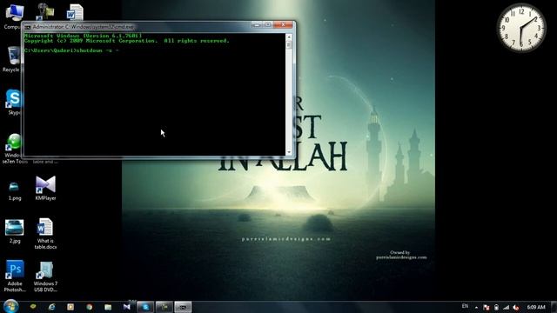Image resolution: width=557 pixels, height=313 pixels.
Task: Select the 1.png file on desktop
Action: [x=15, y=190]
